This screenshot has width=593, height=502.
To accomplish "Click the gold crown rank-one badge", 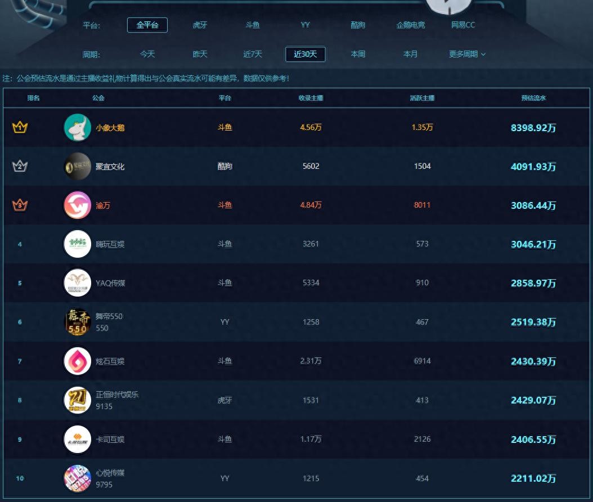I will [20, 128].
